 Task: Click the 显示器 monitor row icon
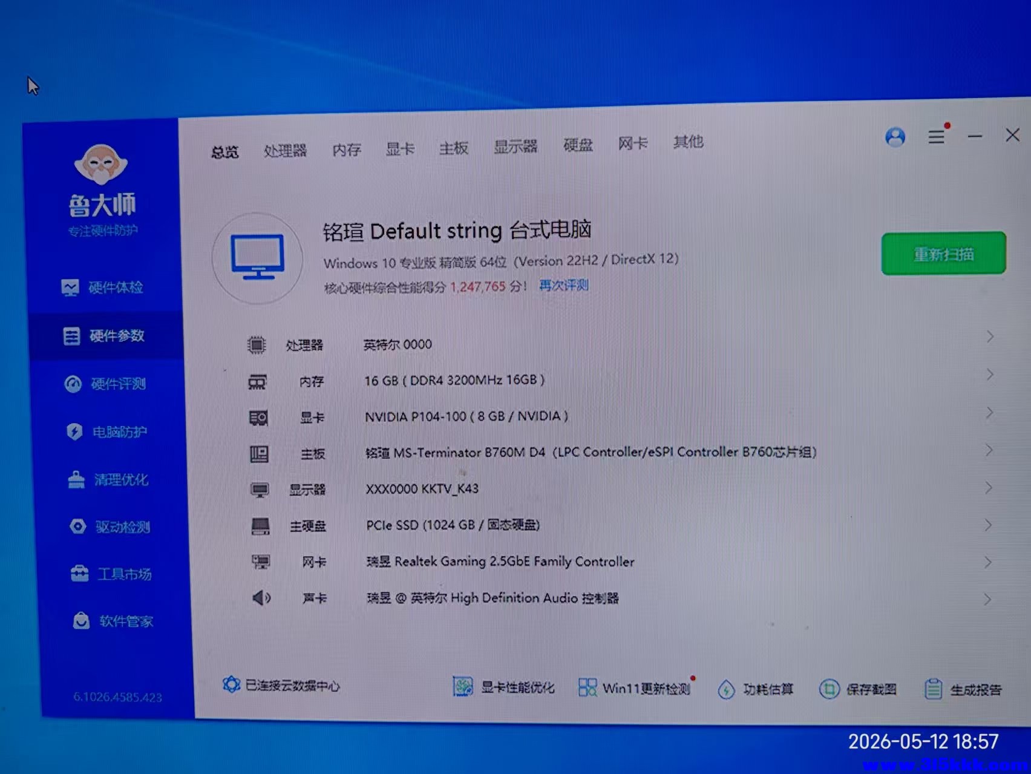click(x=260, y=490)
